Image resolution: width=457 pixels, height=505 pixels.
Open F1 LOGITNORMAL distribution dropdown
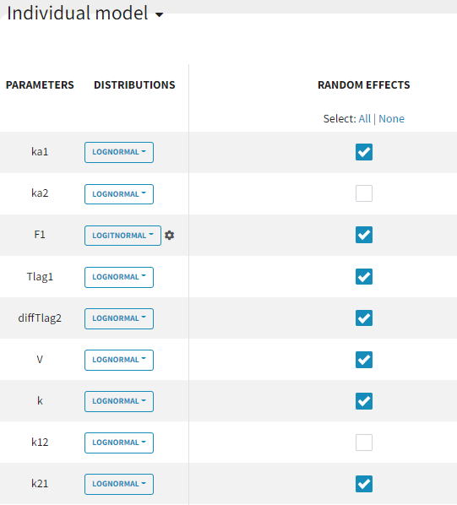(x=122, y=236)
